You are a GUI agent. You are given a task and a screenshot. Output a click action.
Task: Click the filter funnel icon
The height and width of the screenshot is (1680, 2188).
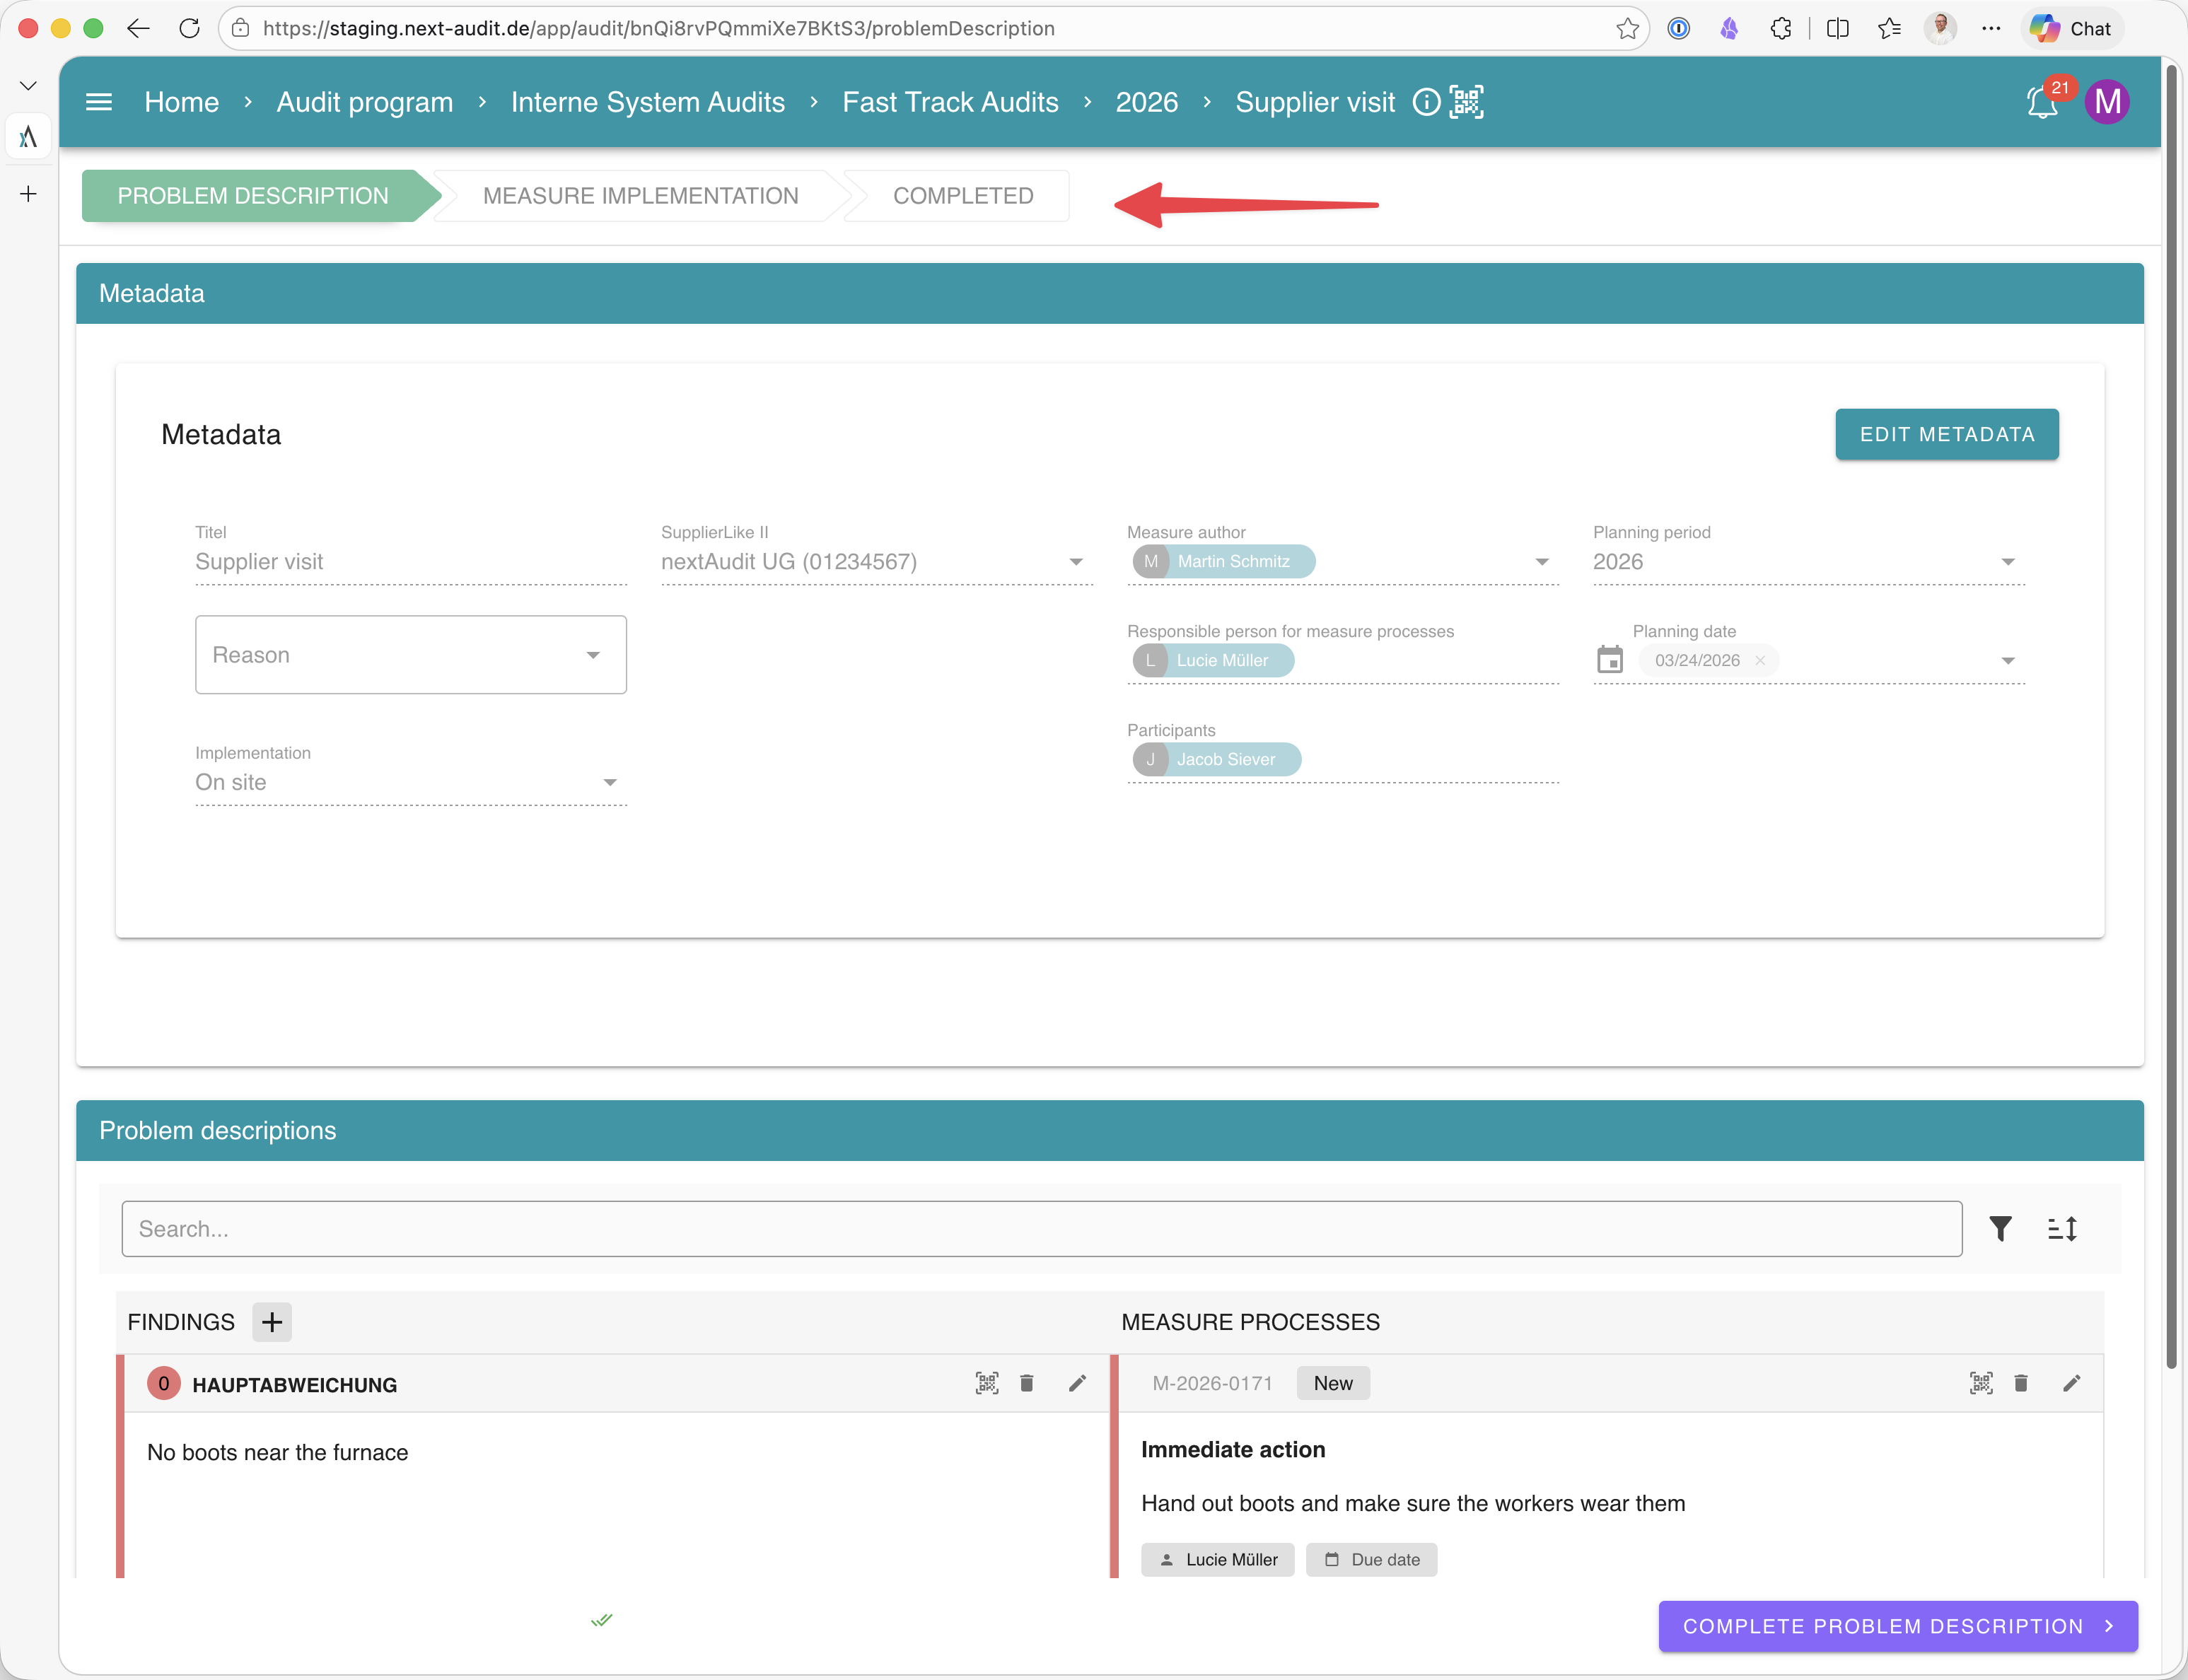coord(2000,1228)
